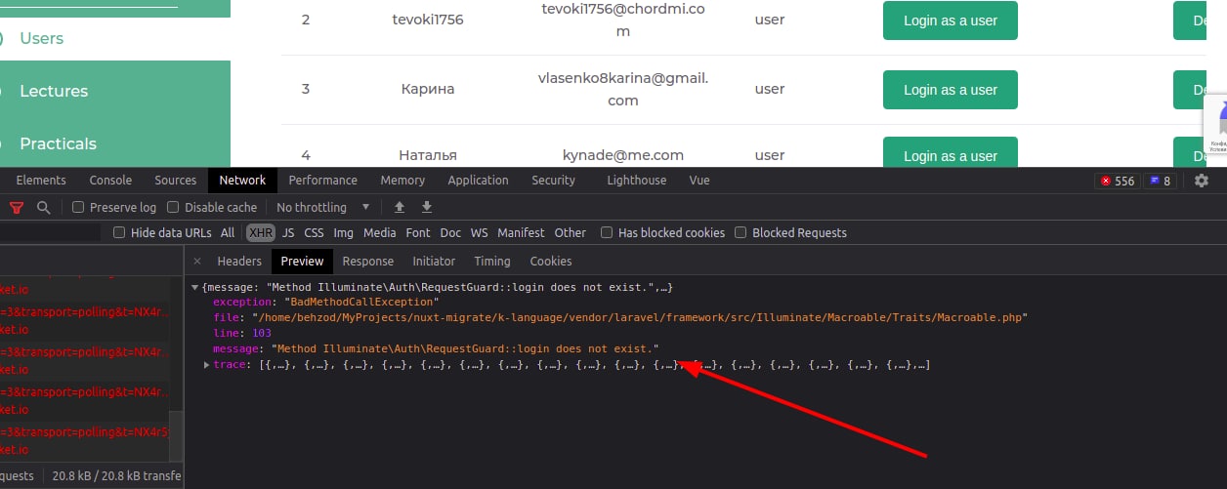This screenshot has width=1227, height=489.
Task: Select the Font request type filter
Action: pyautogui.click(x=418, y=232)
